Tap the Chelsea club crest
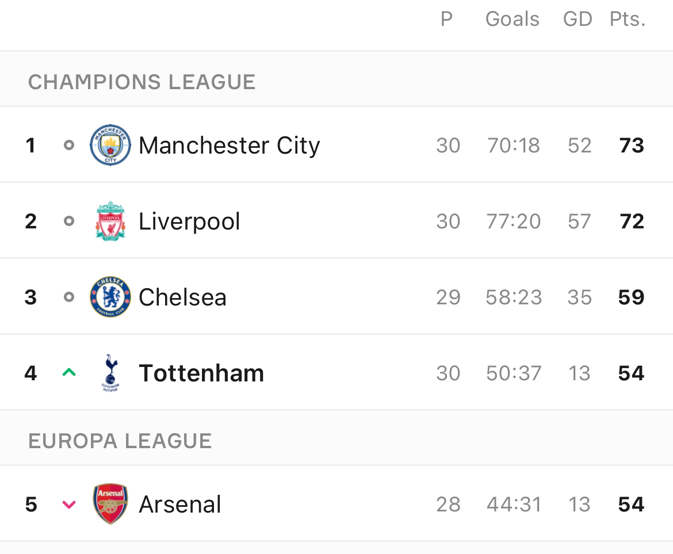This screenshot has height=554, width=673. pyautogui.click(x=110, y=297)
